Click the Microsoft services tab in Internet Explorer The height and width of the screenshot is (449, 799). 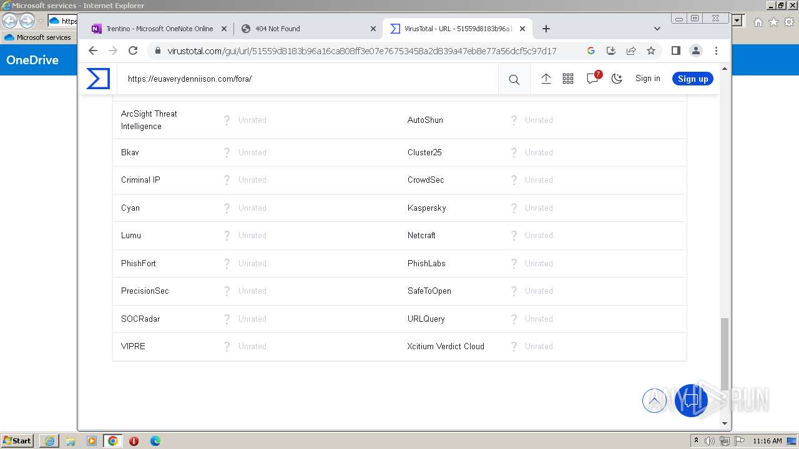point(39,37)
